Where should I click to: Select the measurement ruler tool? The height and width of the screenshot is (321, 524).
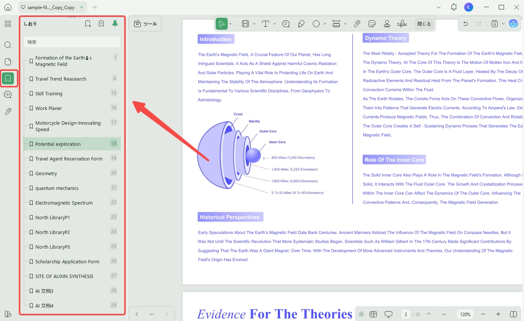[337, 24]
